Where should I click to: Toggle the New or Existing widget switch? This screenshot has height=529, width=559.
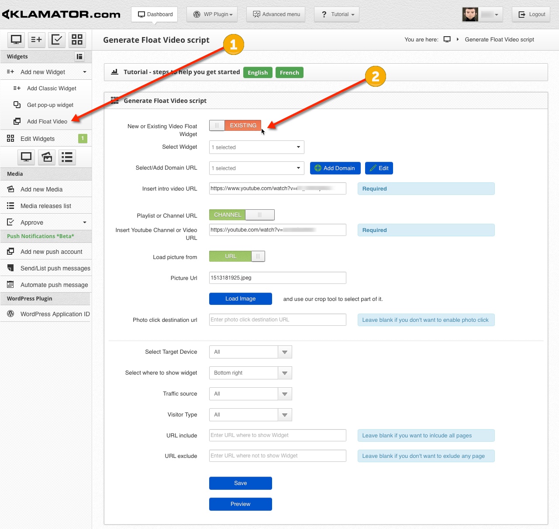pos(235,126)
